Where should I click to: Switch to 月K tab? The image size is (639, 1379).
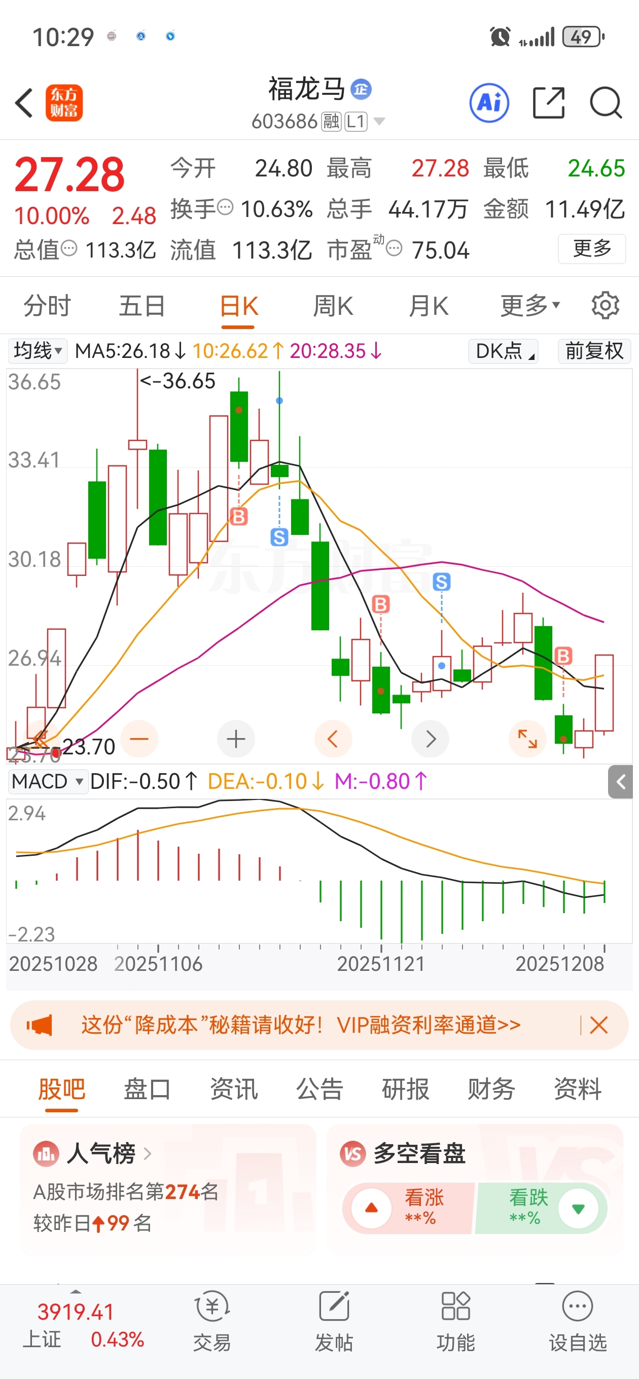(428, 306)
